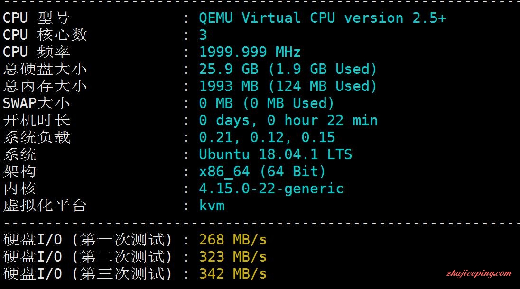Click the 1999.999 MHz frequency value
520x289 pixels.
(x=250, y=52)
